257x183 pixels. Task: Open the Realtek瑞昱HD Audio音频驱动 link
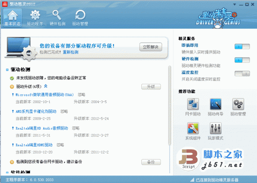pyautogui.click(x=42, y=128)
